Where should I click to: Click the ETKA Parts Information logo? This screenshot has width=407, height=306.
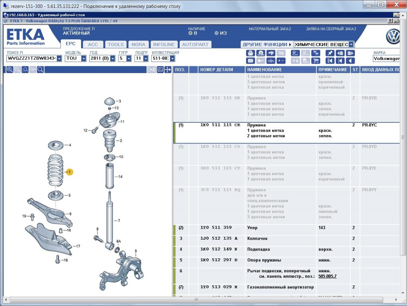(25, 37)
